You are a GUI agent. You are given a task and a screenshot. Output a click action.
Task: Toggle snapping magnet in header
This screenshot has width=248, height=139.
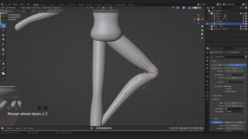point(103,8)
